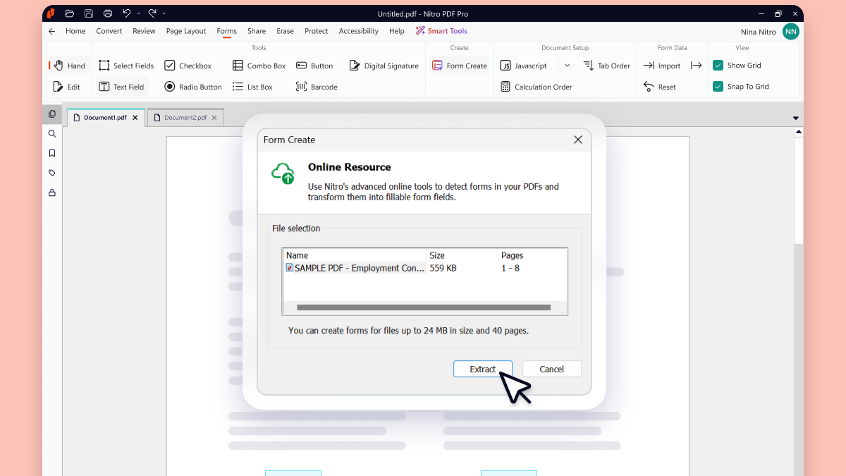Insert a Combo Box field
The width and height of the screenshot is (846, 476).
click(259, 66)
